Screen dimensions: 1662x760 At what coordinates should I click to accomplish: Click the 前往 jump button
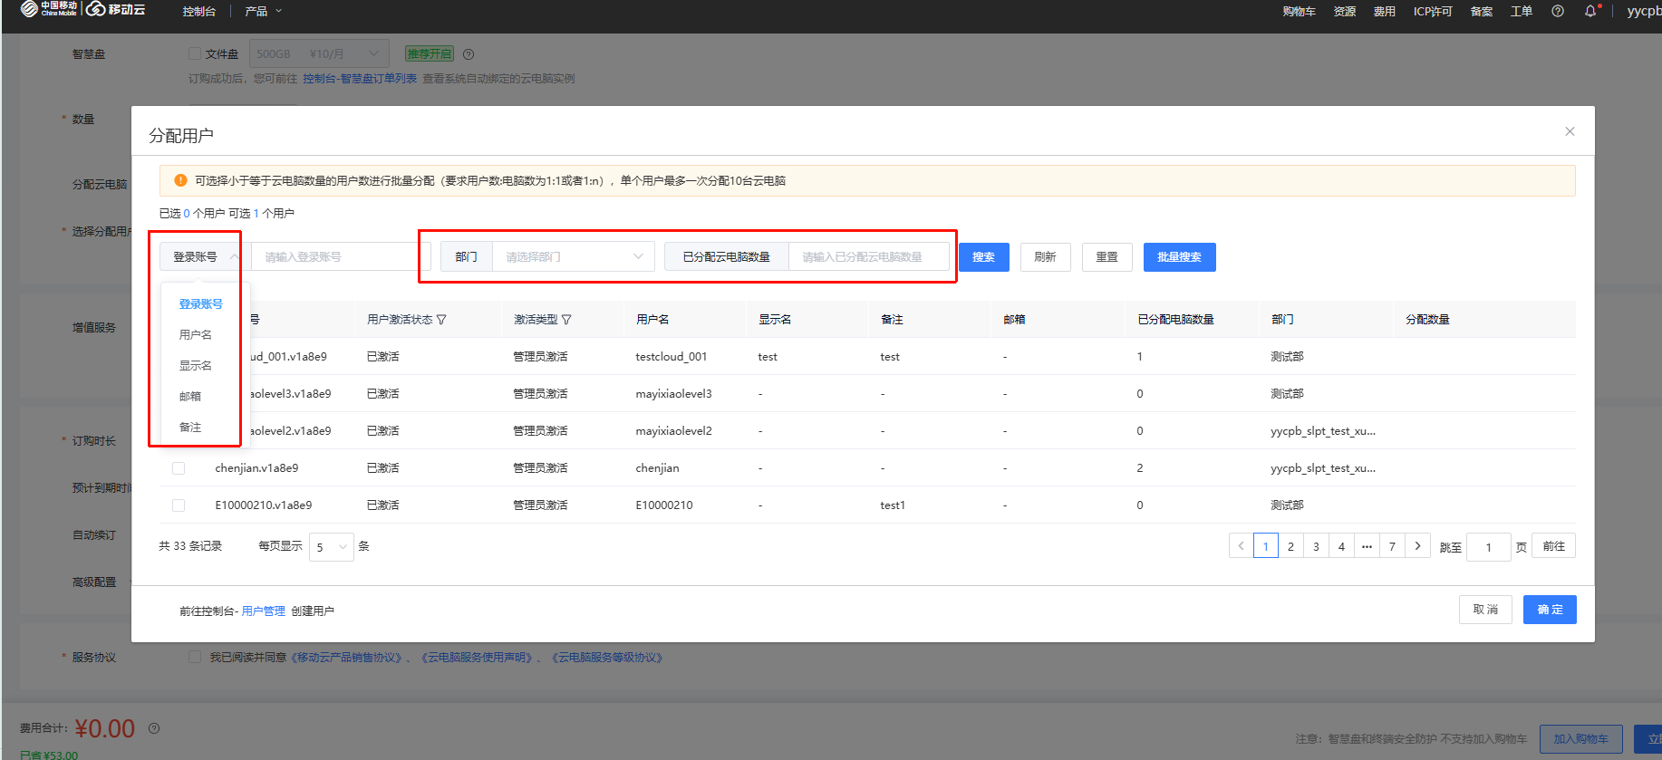(x=1554, y=546)
